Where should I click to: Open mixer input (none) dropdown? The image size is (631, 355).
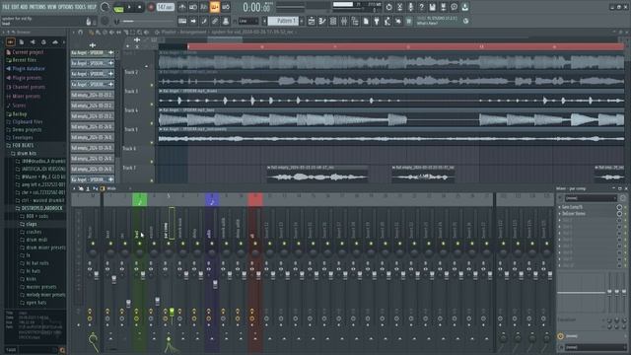[591, 198]
